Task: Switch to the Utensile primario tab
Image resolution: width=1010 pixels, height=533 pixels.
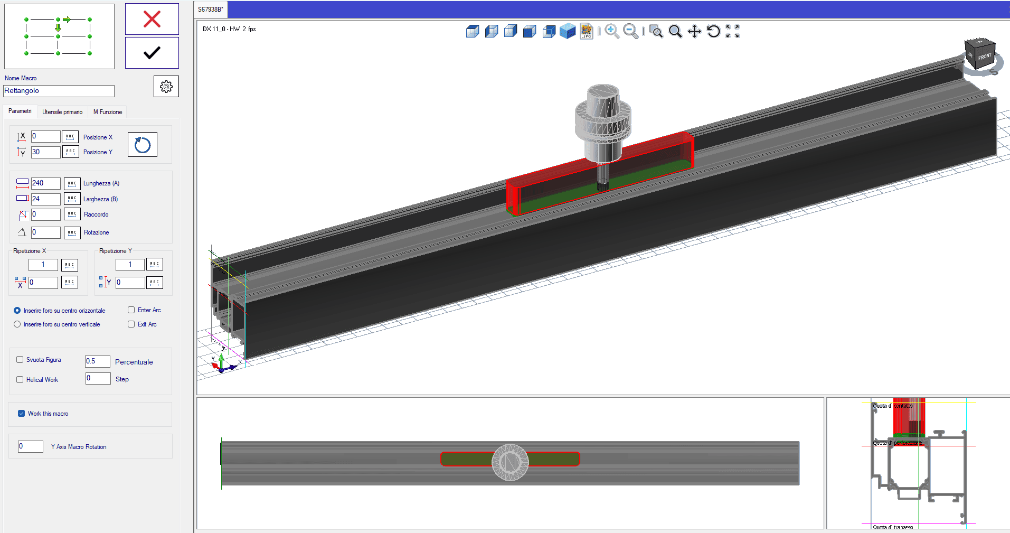Action: click(62, 112)
